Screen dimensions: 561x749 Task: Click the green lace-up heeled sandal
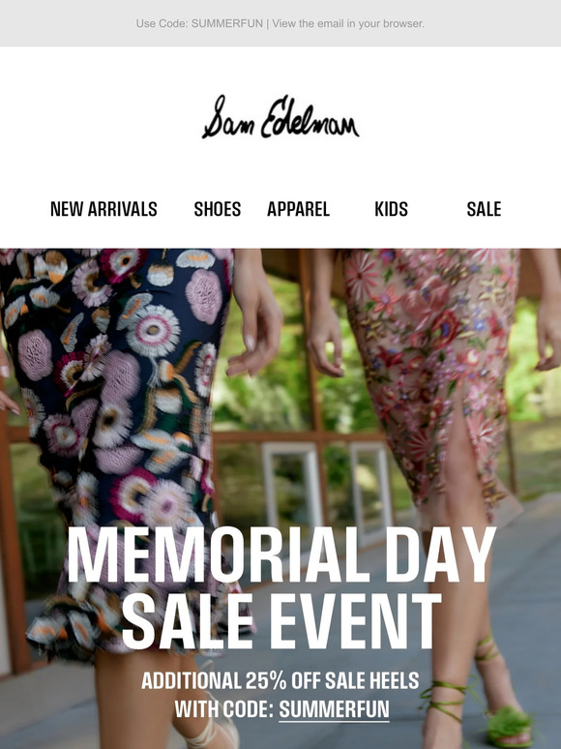pos(509,726)
